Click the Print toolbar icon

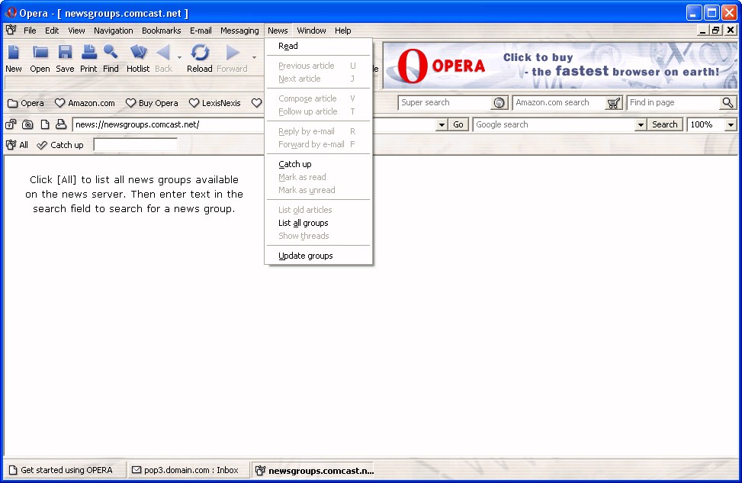(89, 53)
